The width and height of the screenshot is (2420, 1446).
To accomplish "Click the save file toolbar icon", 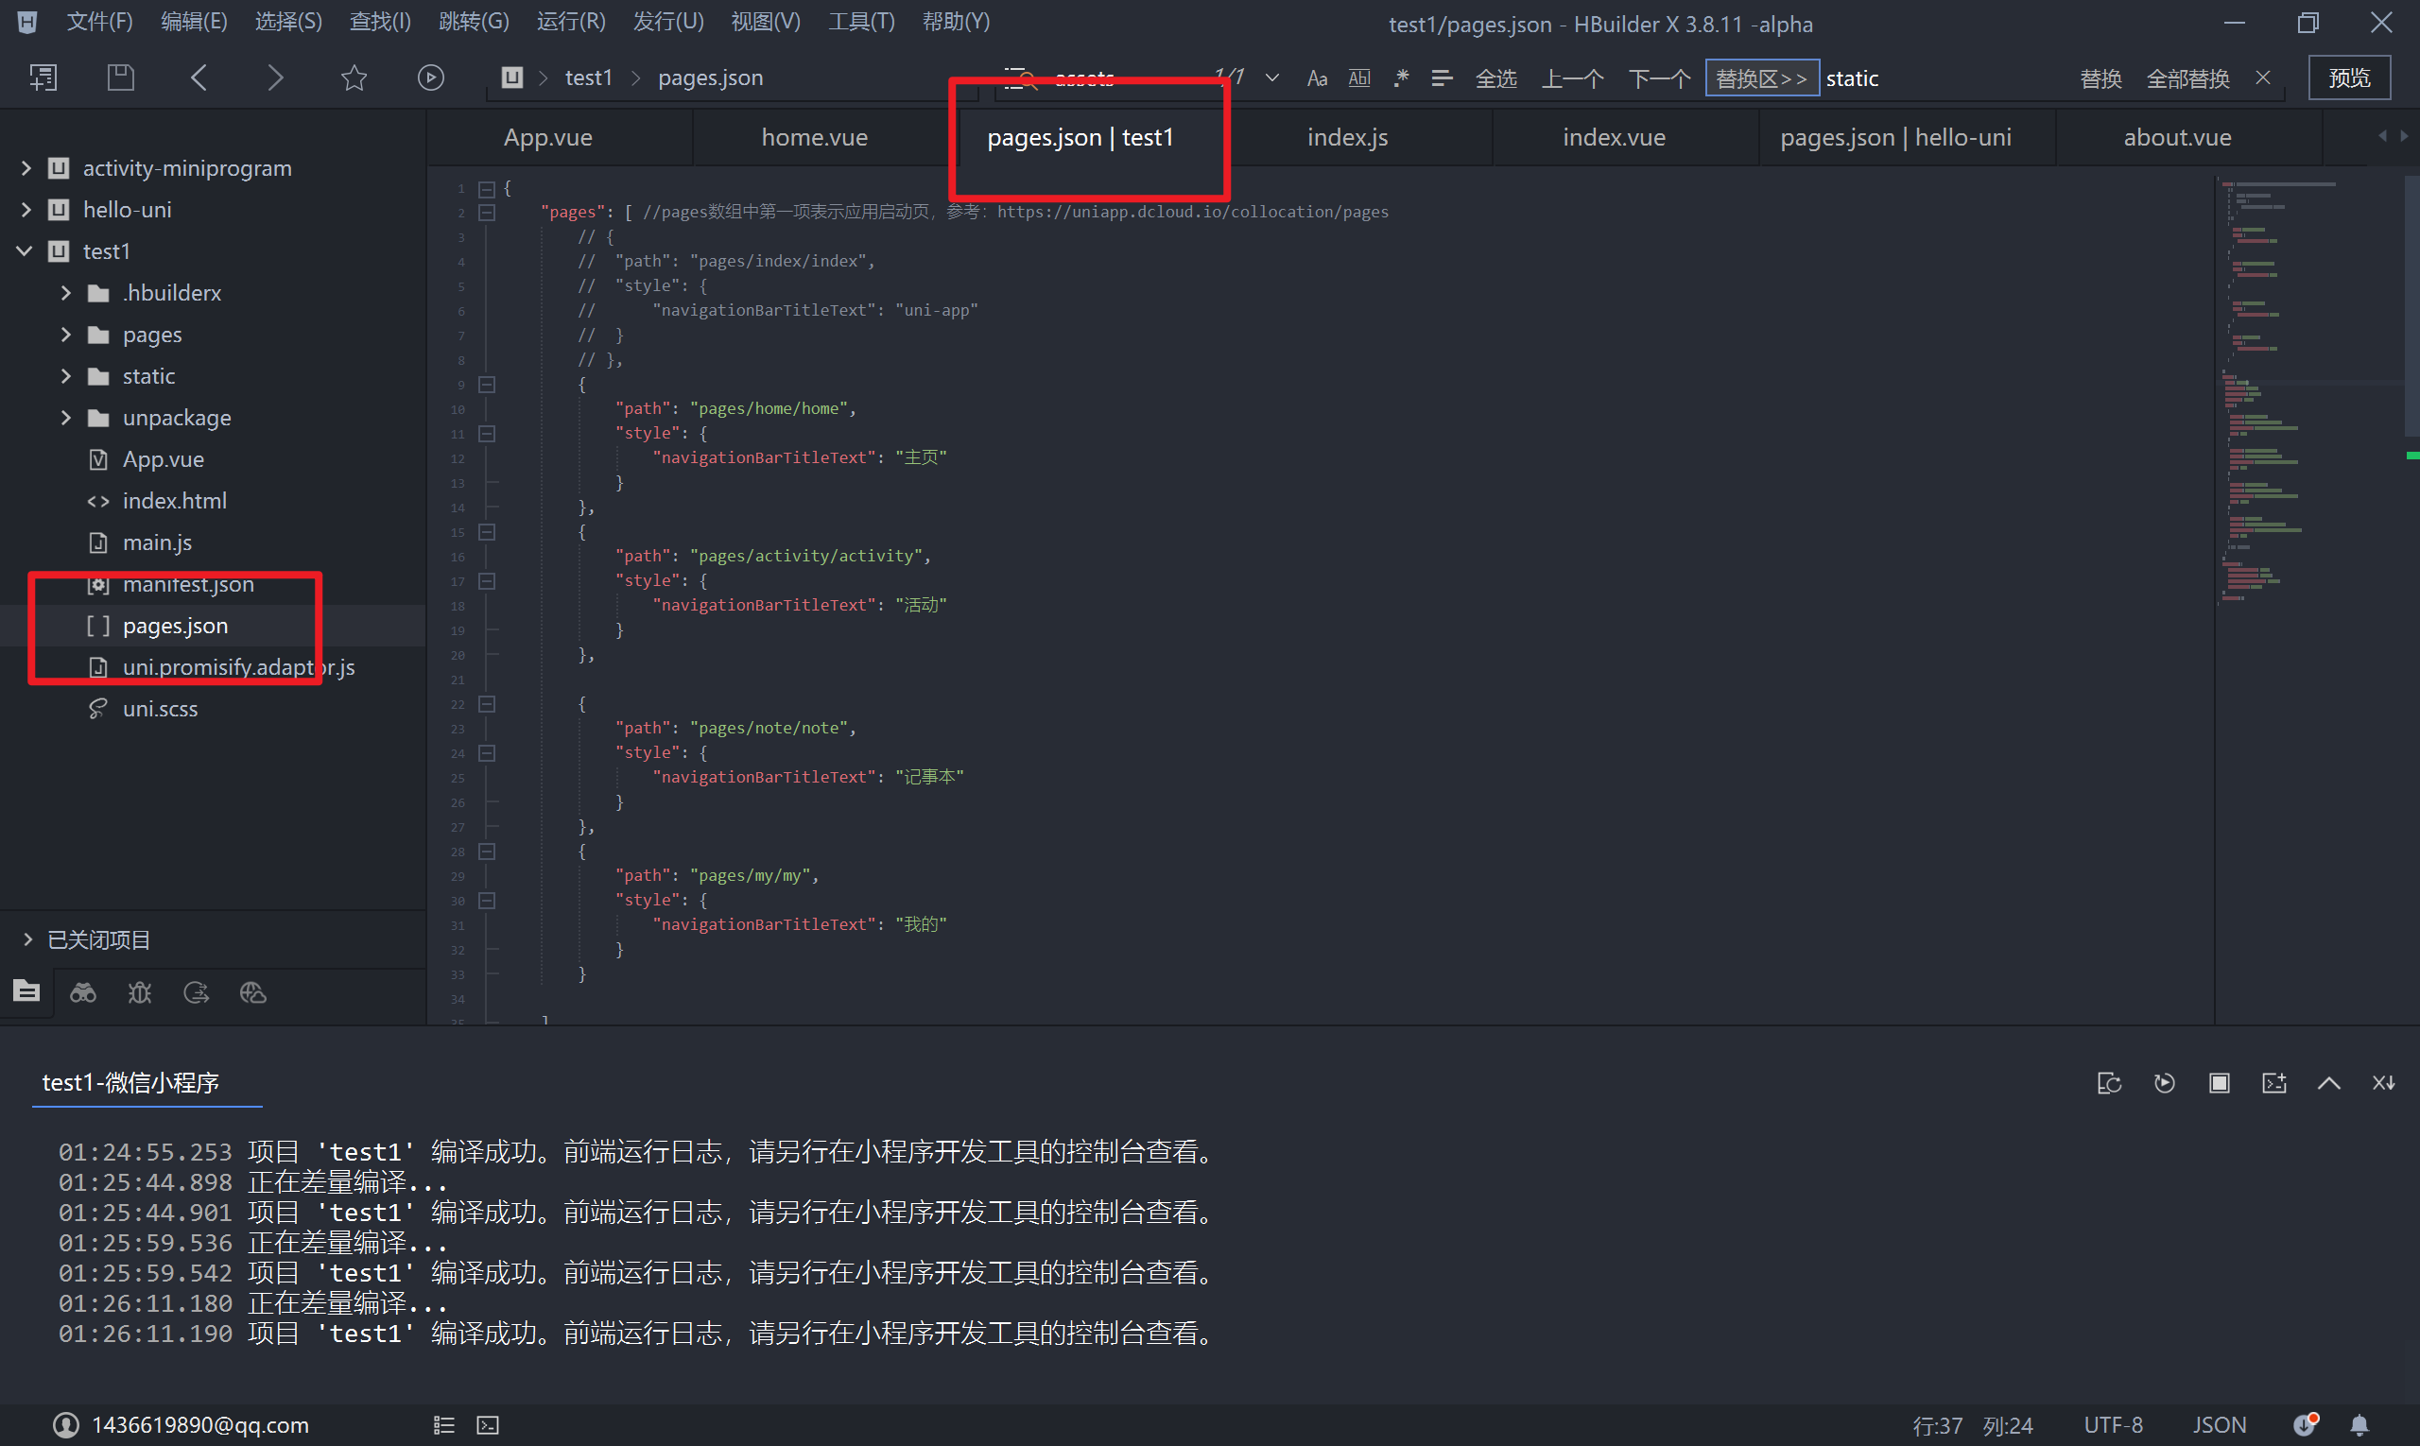I will pyautogui.click(x=121, y=77).
